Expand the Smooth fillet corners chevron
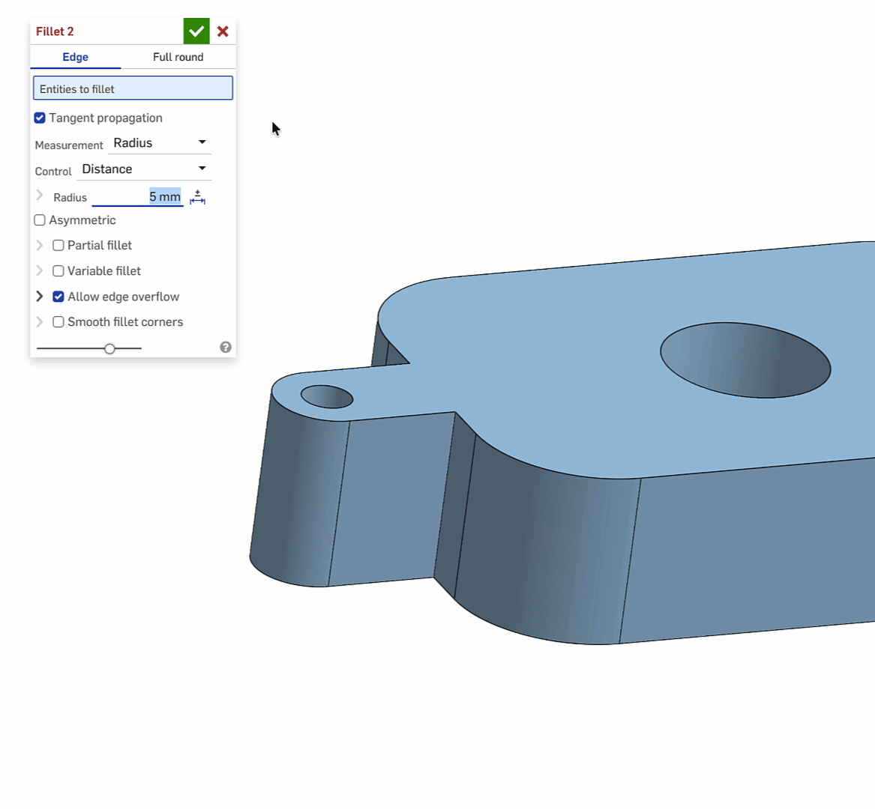The height and width of the screenshot is (809, 875). 40,321
